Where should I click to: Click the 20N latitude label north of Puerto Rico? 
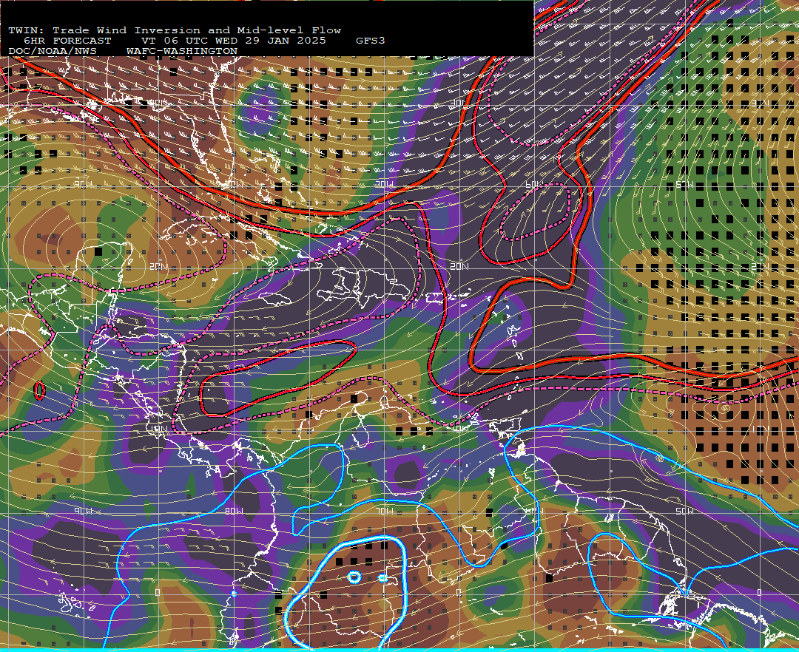[459, 266]
